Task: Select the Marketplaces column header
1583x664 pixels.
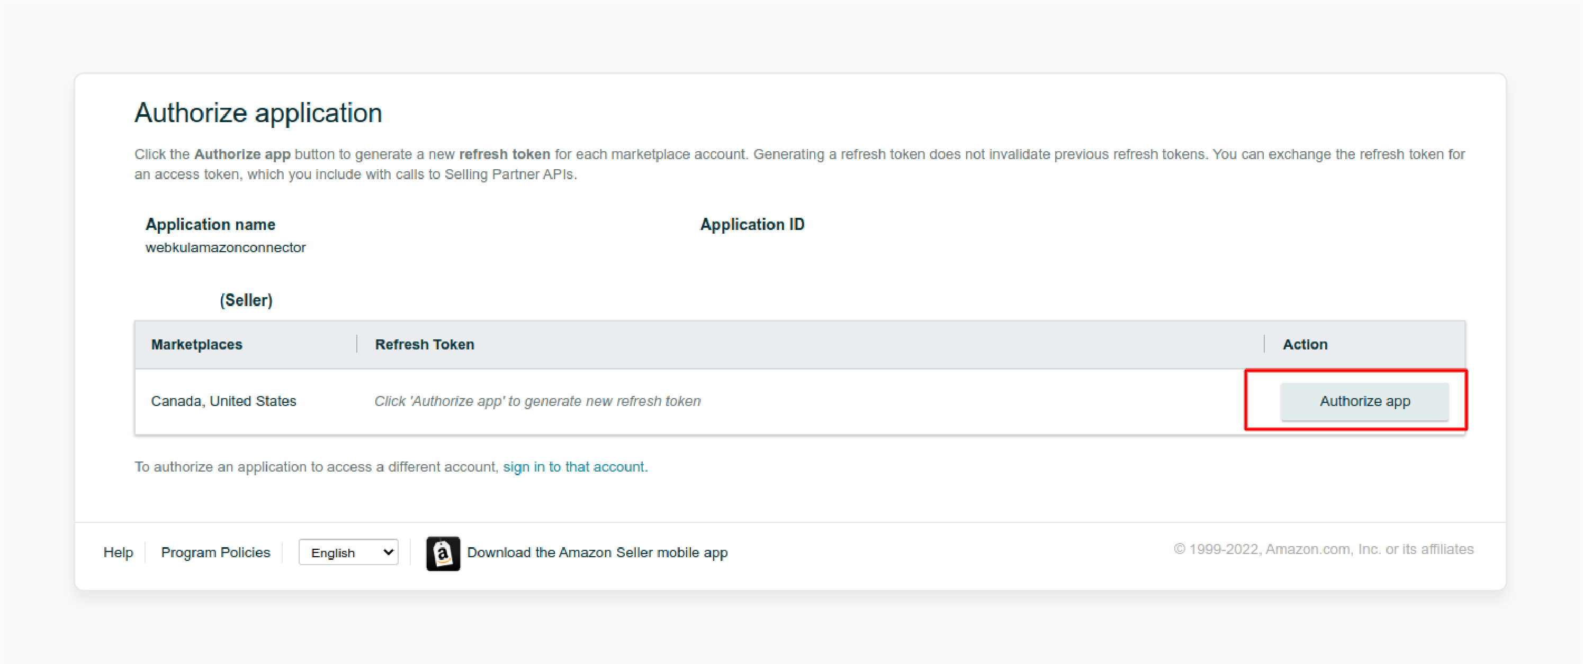Action: [196, 344]
